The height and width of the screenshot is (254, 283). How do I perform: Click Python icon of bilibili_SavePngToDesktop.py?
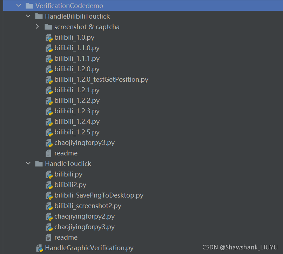coord(49,195)
